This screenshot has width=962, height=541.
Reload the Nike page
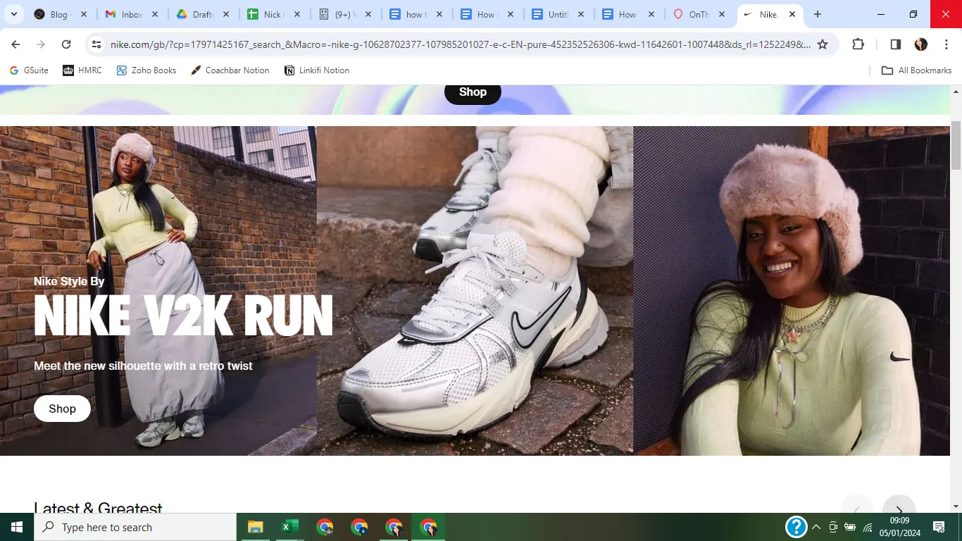[x=66, y=44]
